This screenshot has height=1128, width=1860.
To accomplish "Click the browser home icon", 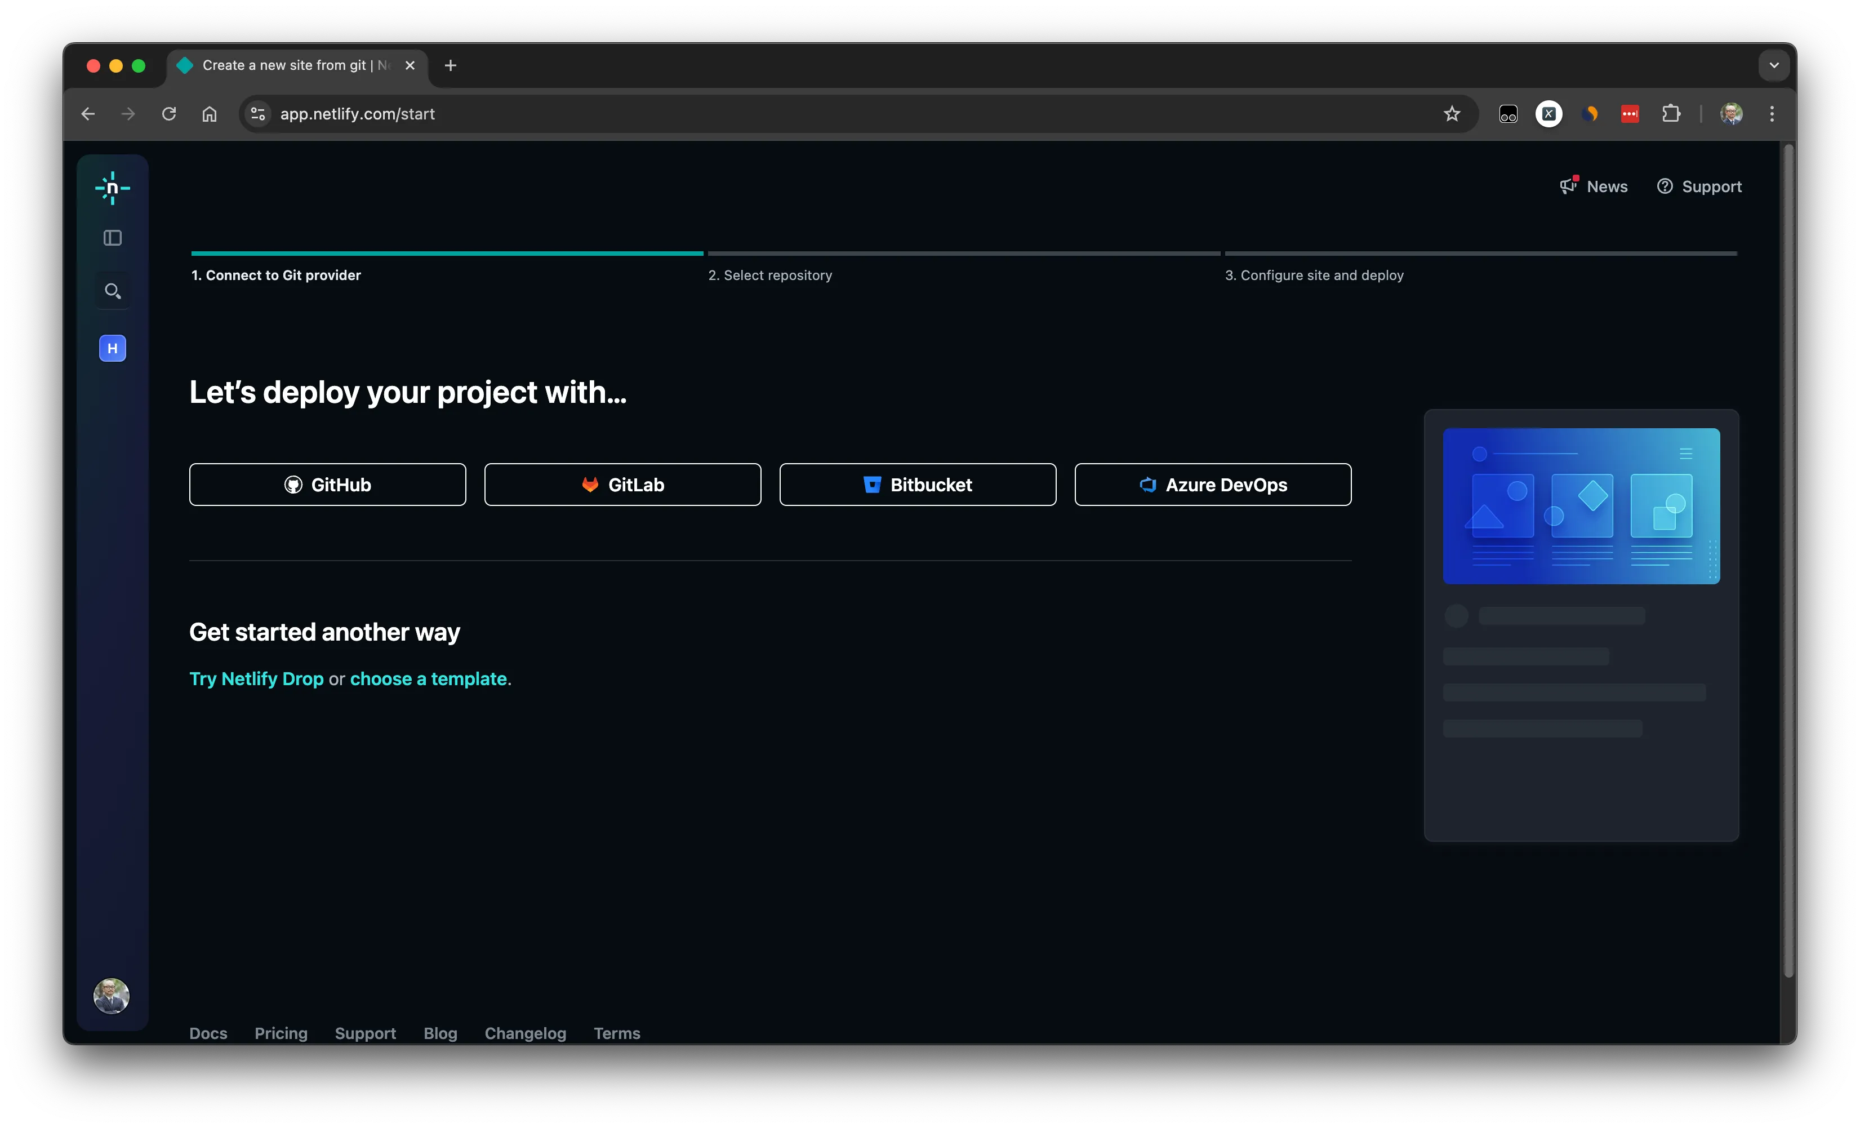I will pos(209,114).
